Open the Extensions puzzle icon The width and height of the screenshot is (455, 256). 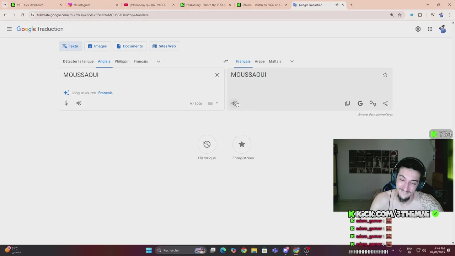tap(420, 15)
